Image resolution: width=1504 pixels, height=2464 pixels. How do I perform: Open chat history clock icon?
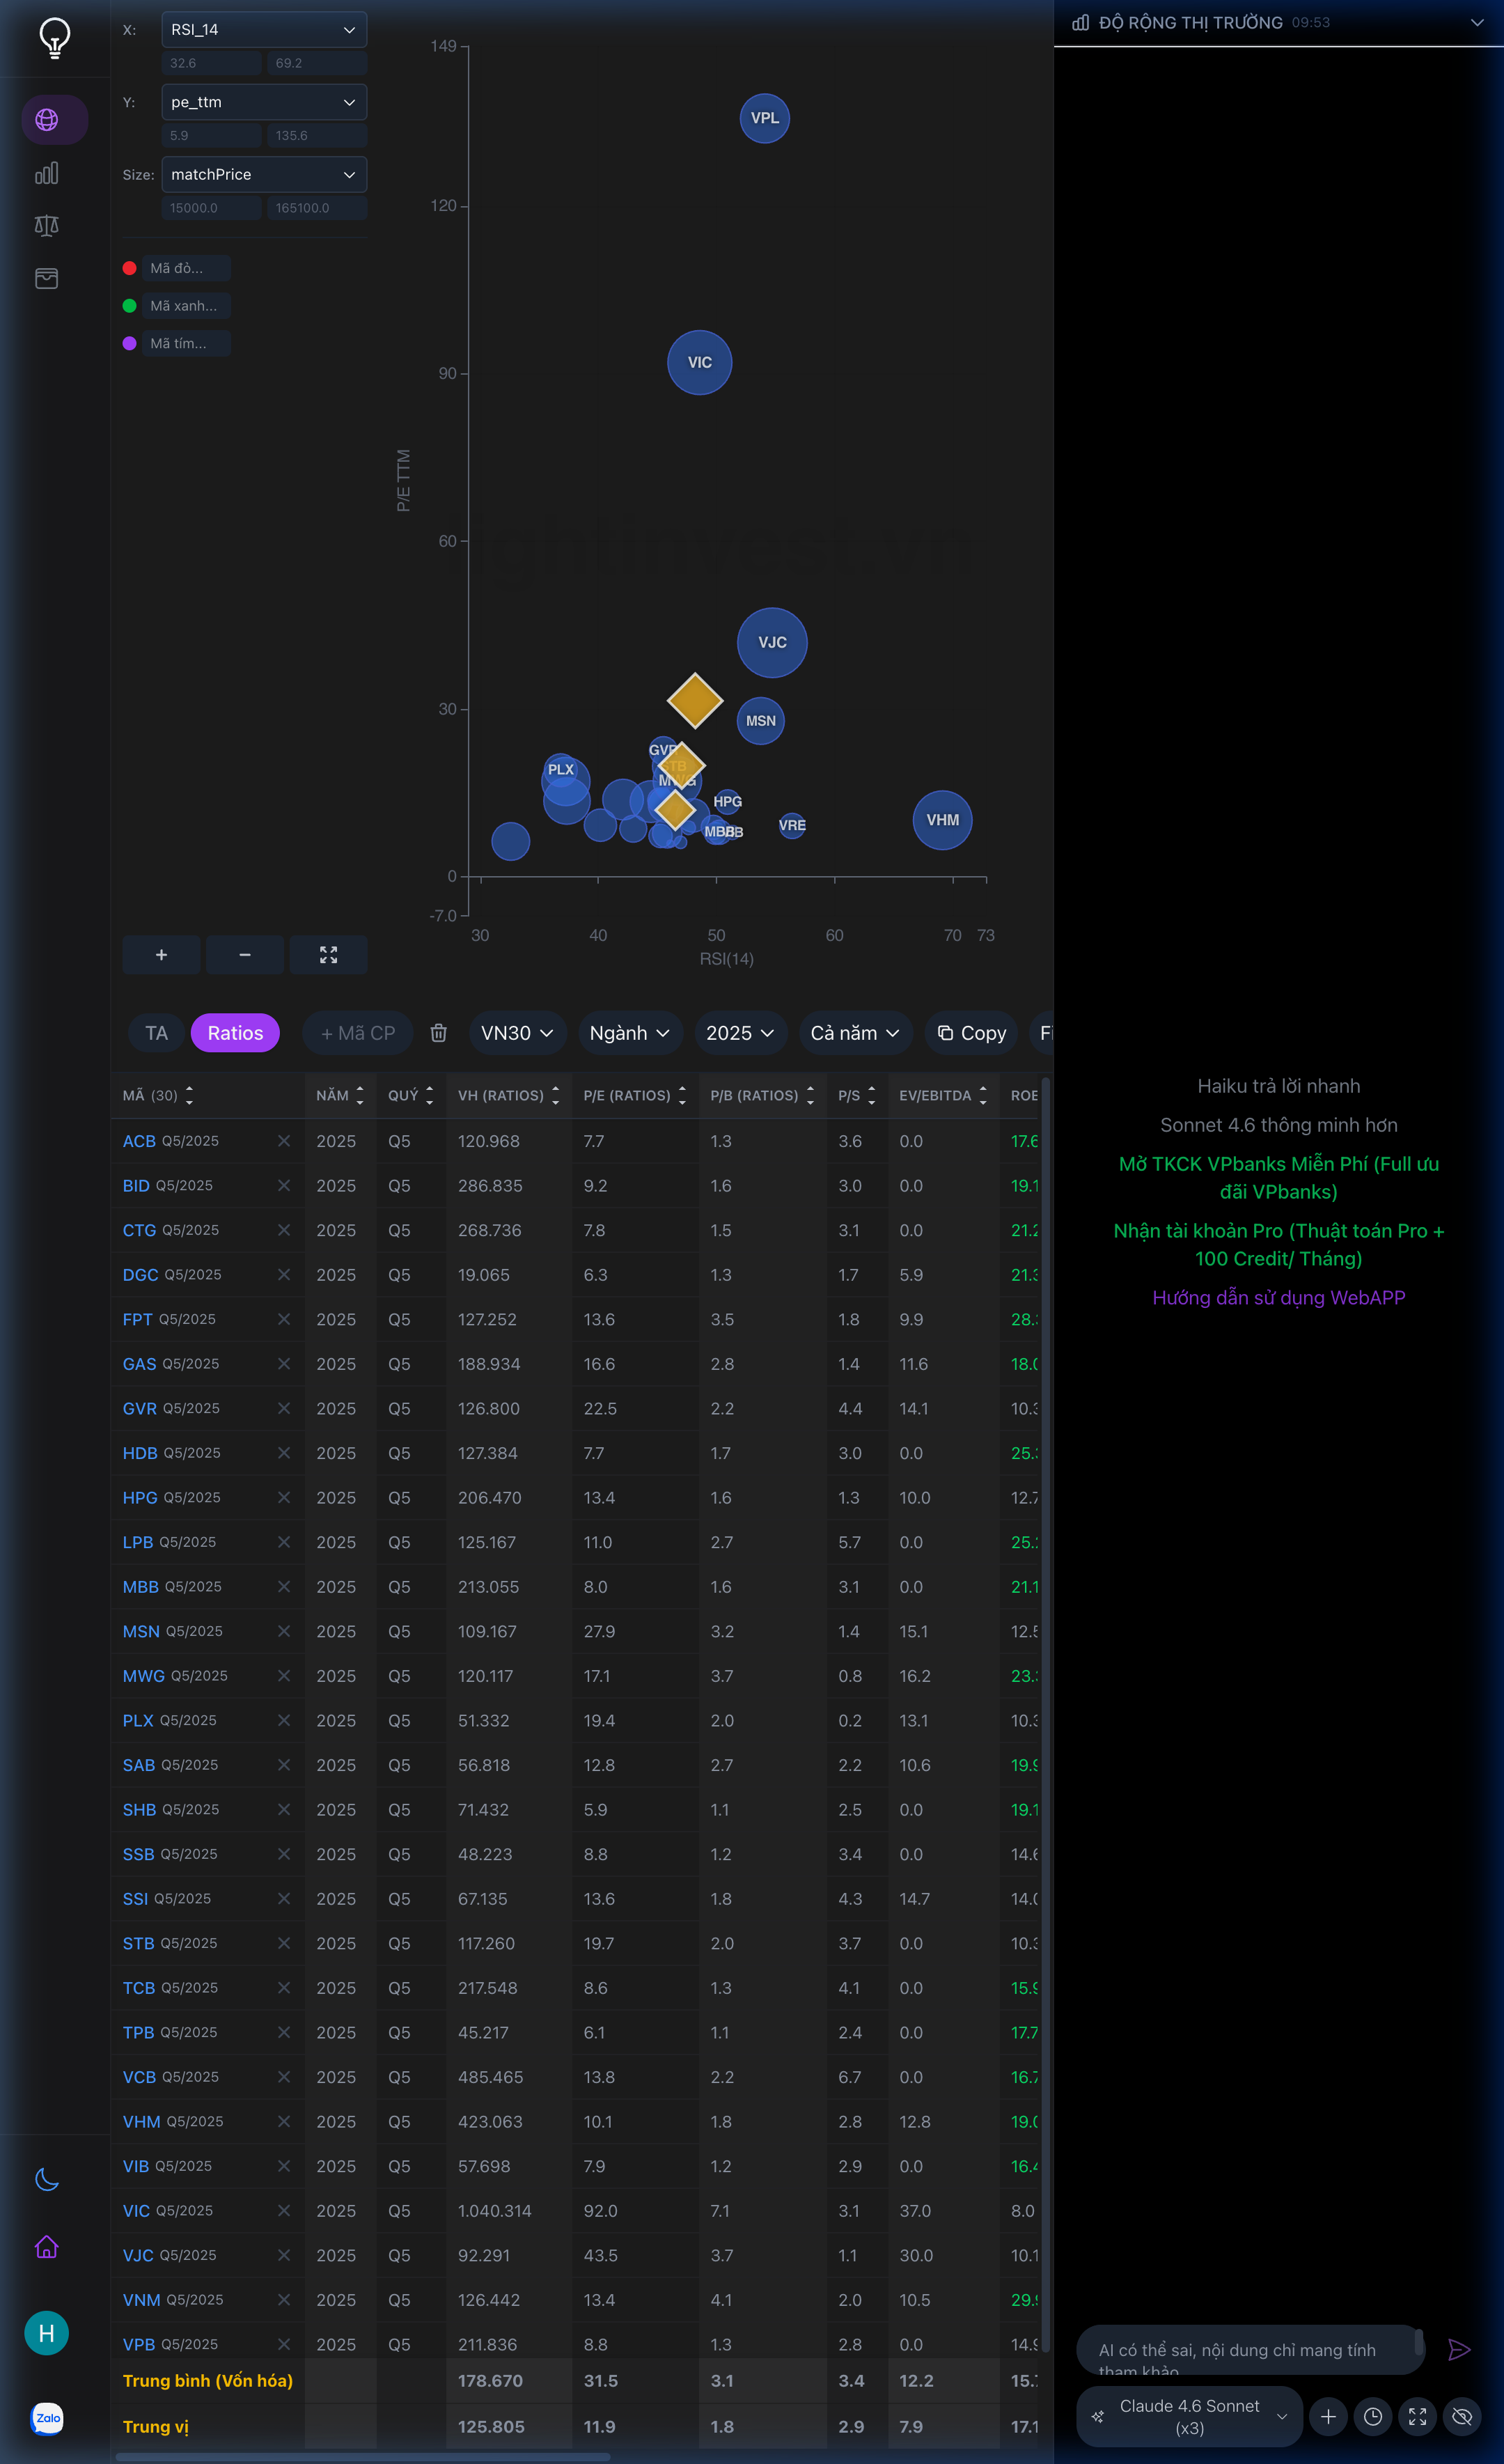(x=1373, y=2416)
